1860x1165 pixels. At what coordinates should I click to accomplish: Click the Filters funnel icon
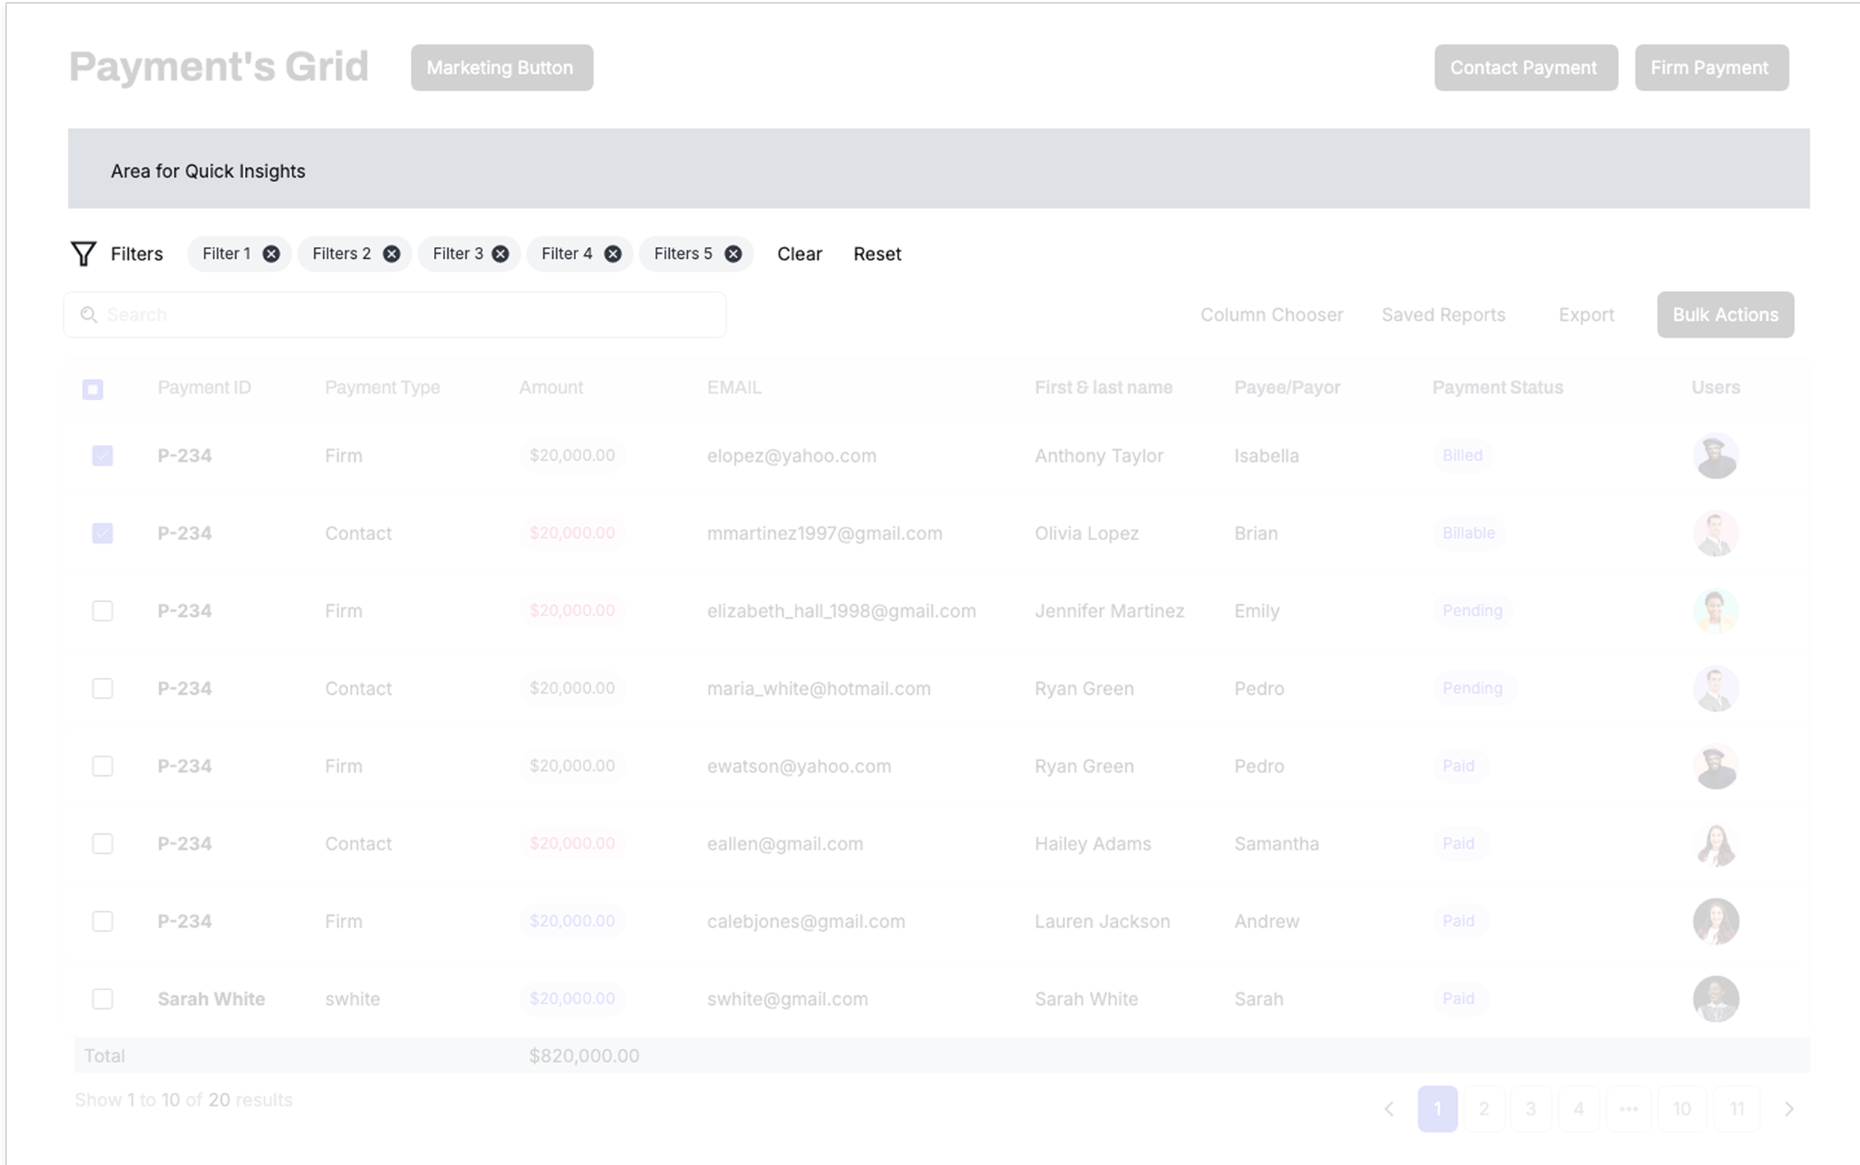click(83, 254)
